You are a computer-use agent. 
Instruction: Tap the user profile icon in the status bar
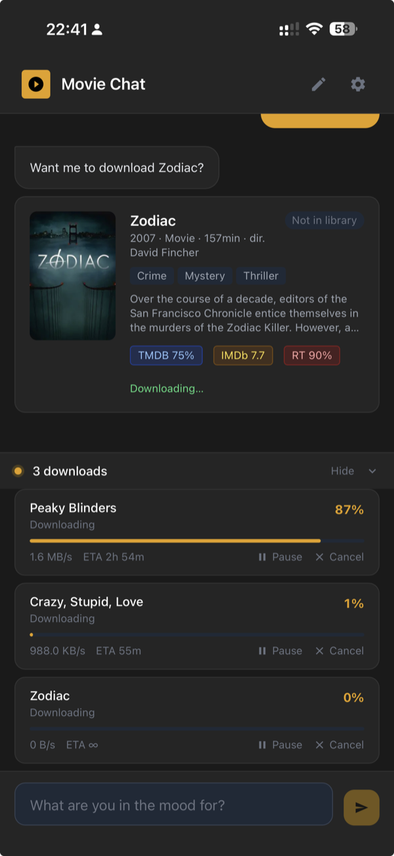(97, 29)
